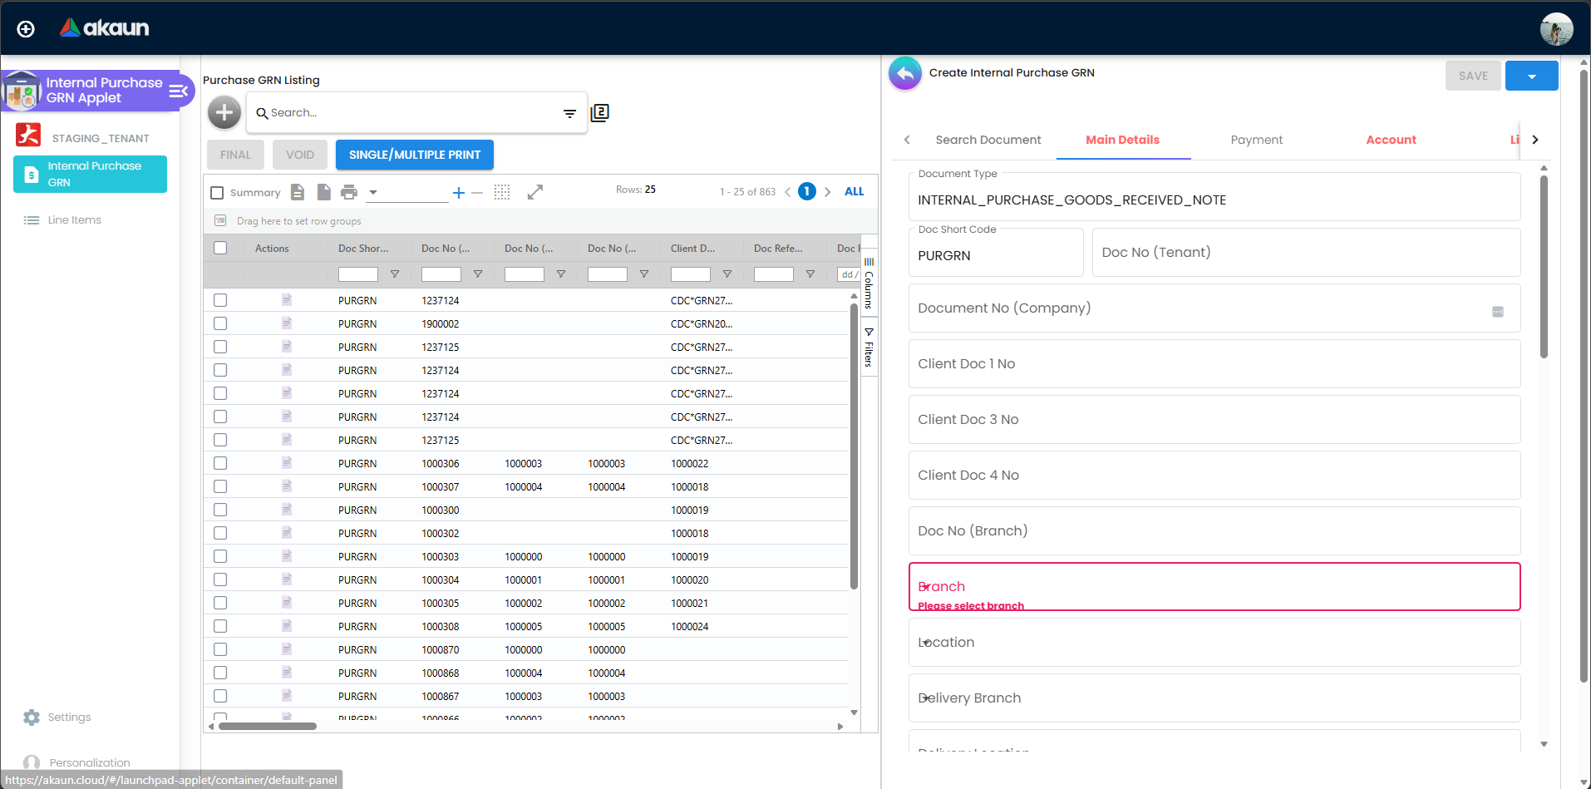Image resolution: width=1591 pixels, height=789 pixels.
Task: Click the plus icon to create new GRN
Action: [223, 112]
